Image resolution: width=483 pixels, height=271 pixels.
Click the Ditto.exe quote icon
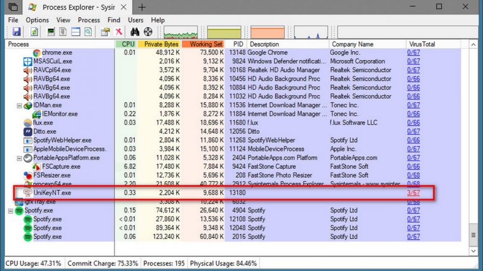click(x=28, y=131)
